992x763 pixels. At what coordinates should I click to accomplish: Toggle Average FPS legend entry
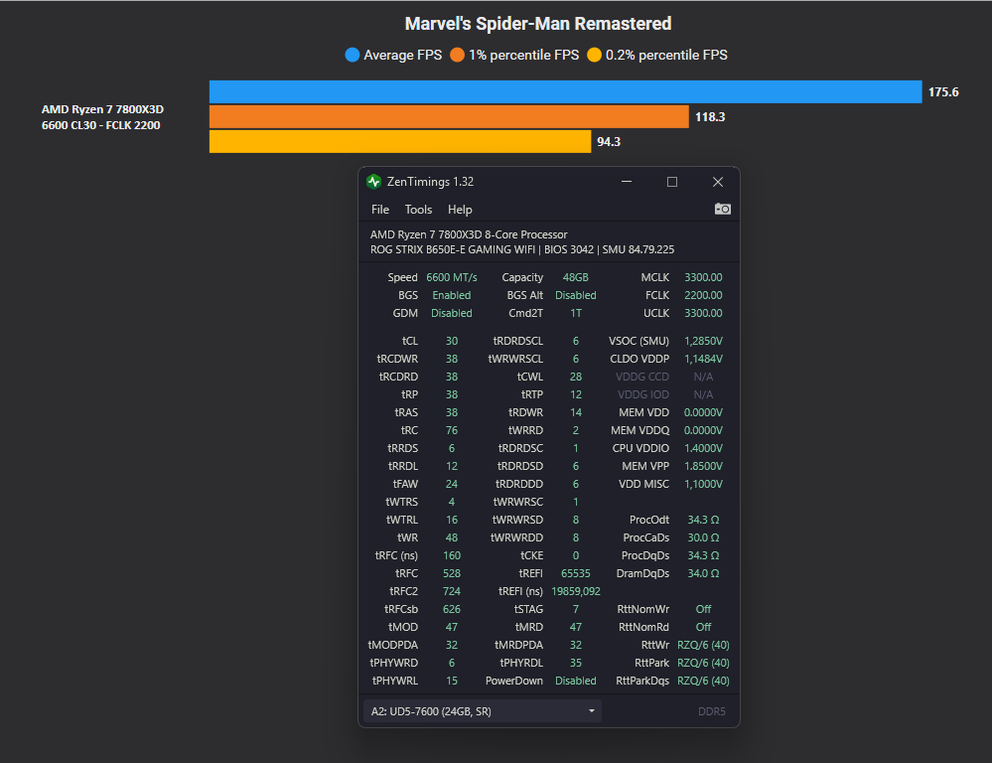393,55
